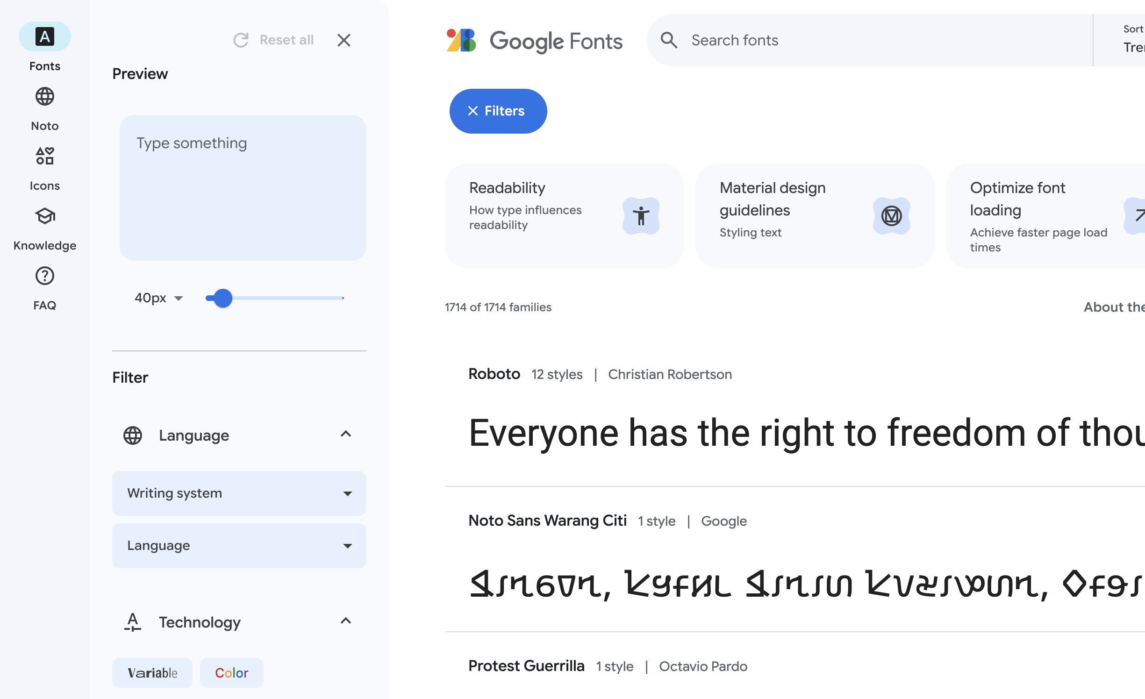Click the Google Fonts logo
The width and height of the screenshot is (1145, 699).
[534, 41]
